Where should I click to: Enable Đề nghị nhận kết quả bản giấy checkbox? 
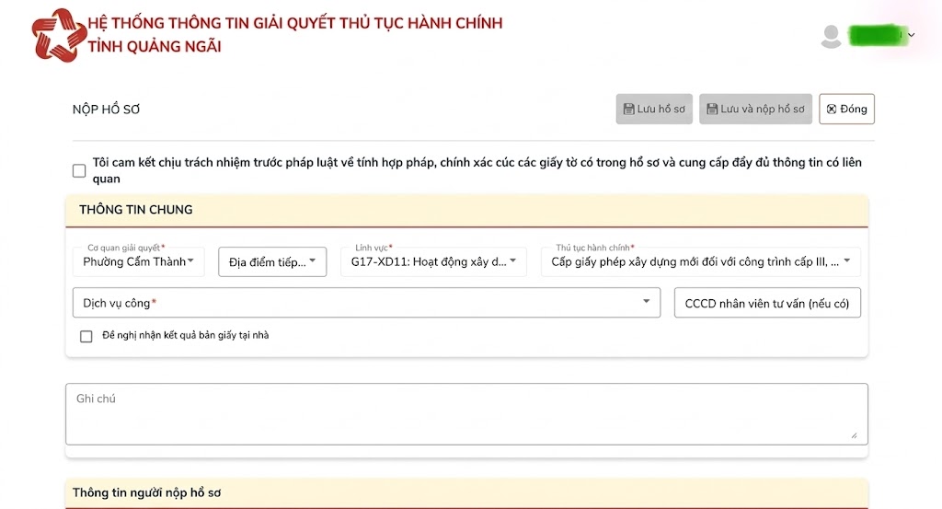pyautogui.click(x=86, y=336)
